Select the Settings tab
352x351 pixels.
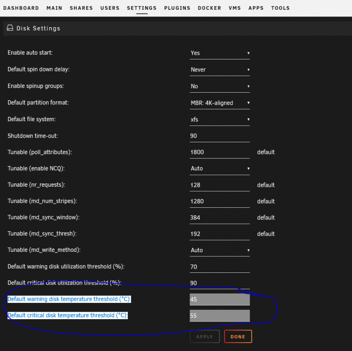click(142, 8)
